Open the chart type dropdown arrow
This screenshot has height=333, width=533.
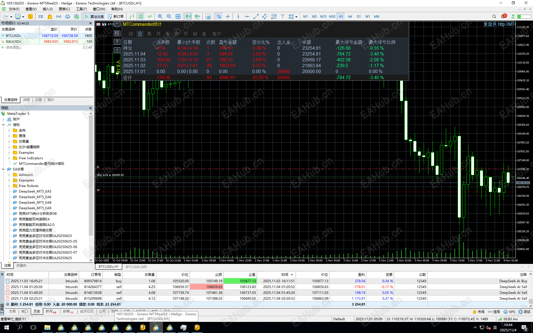11,17
